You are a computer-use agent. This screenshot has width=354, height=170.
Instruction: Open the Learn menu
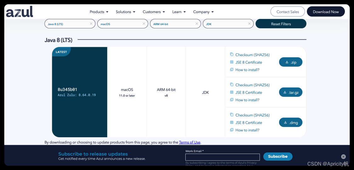[179, 12]
